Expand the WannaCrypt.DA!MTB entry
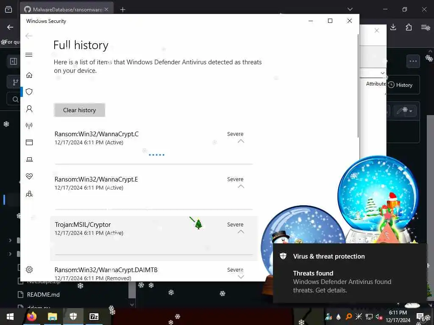Image resolution: width=434 pixels, height=325 pixels. click(241, 277)
